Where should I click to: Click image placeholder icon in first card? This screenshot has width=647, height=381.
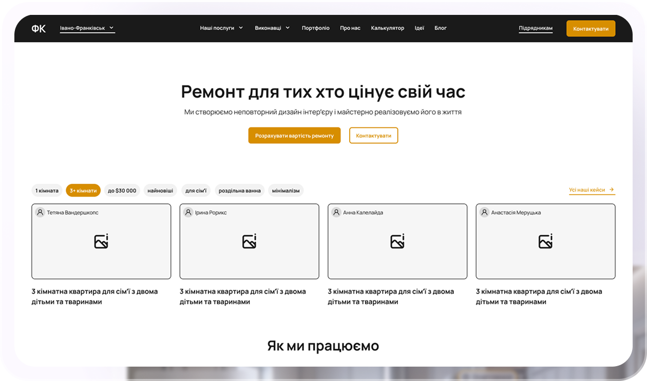tap(101, 241)
